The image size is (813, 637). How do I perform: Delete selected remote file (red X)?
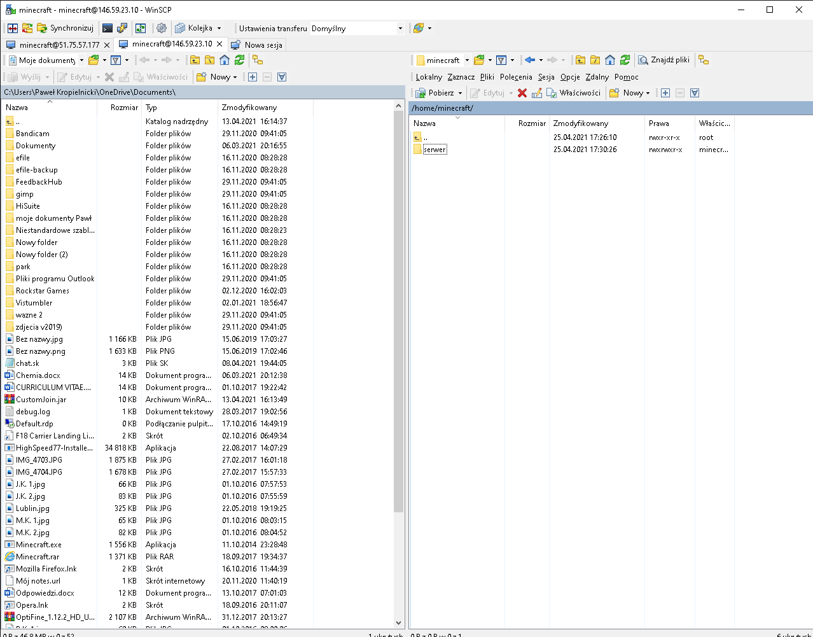522,93
